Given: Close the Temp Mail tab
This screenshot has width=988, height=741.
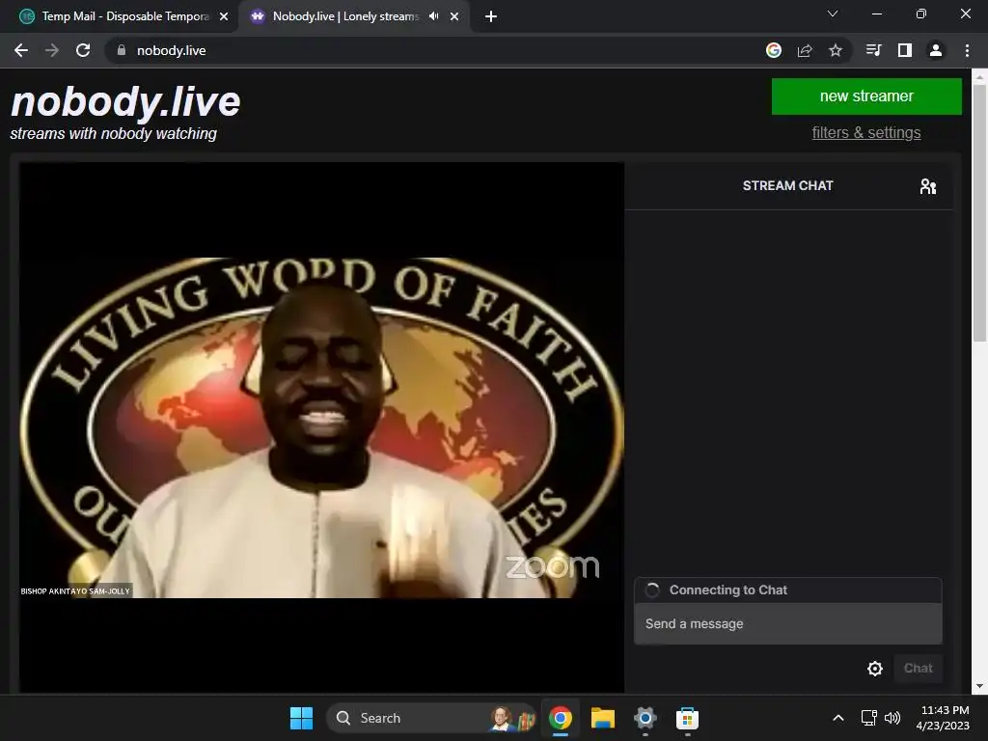Looking at the screenshot, I should pos(224,17).
